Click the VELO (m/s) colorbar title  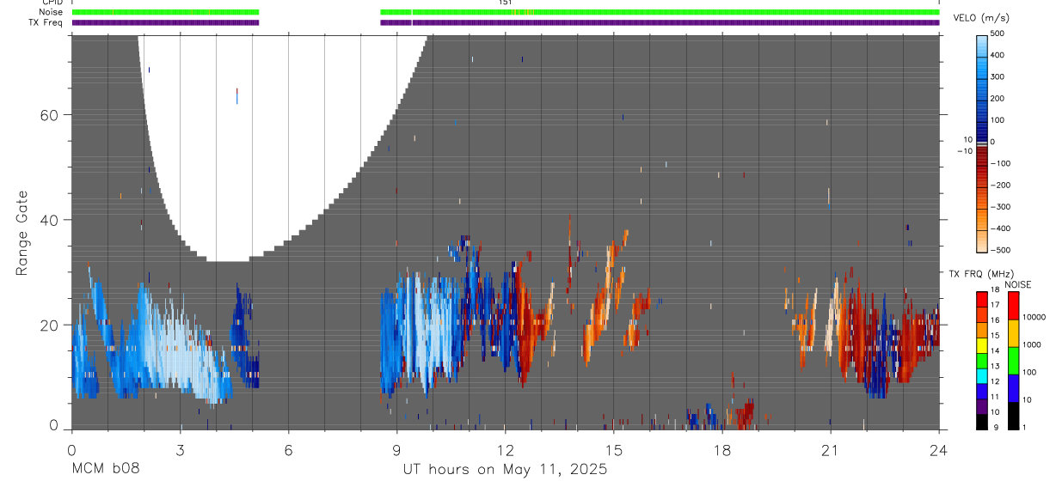click(x=981, y=18)
